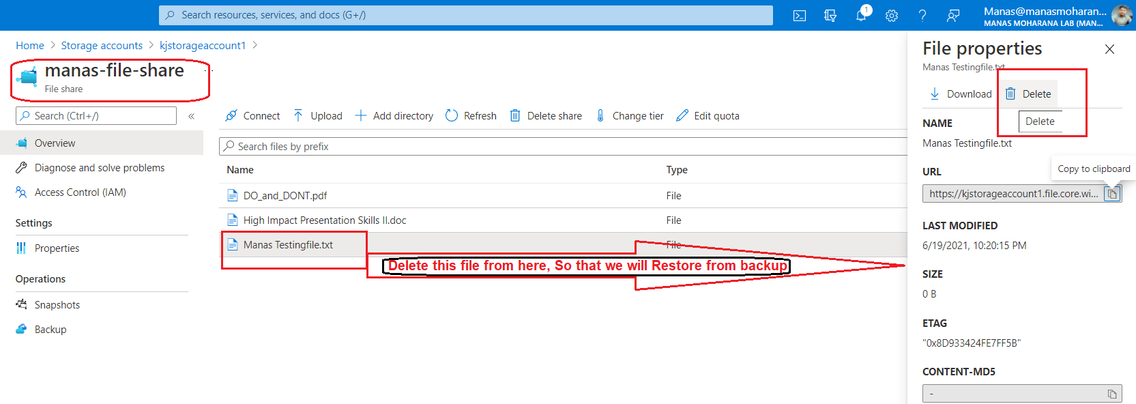Click Add directory
This screenshot has height=404, width=1136.
point(394,116)
